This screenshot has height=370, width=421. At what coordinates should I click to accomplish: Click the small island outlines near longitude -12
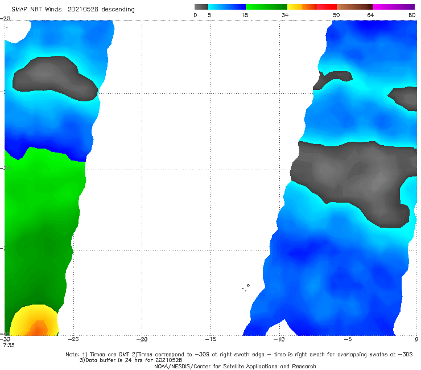[246, 287]
